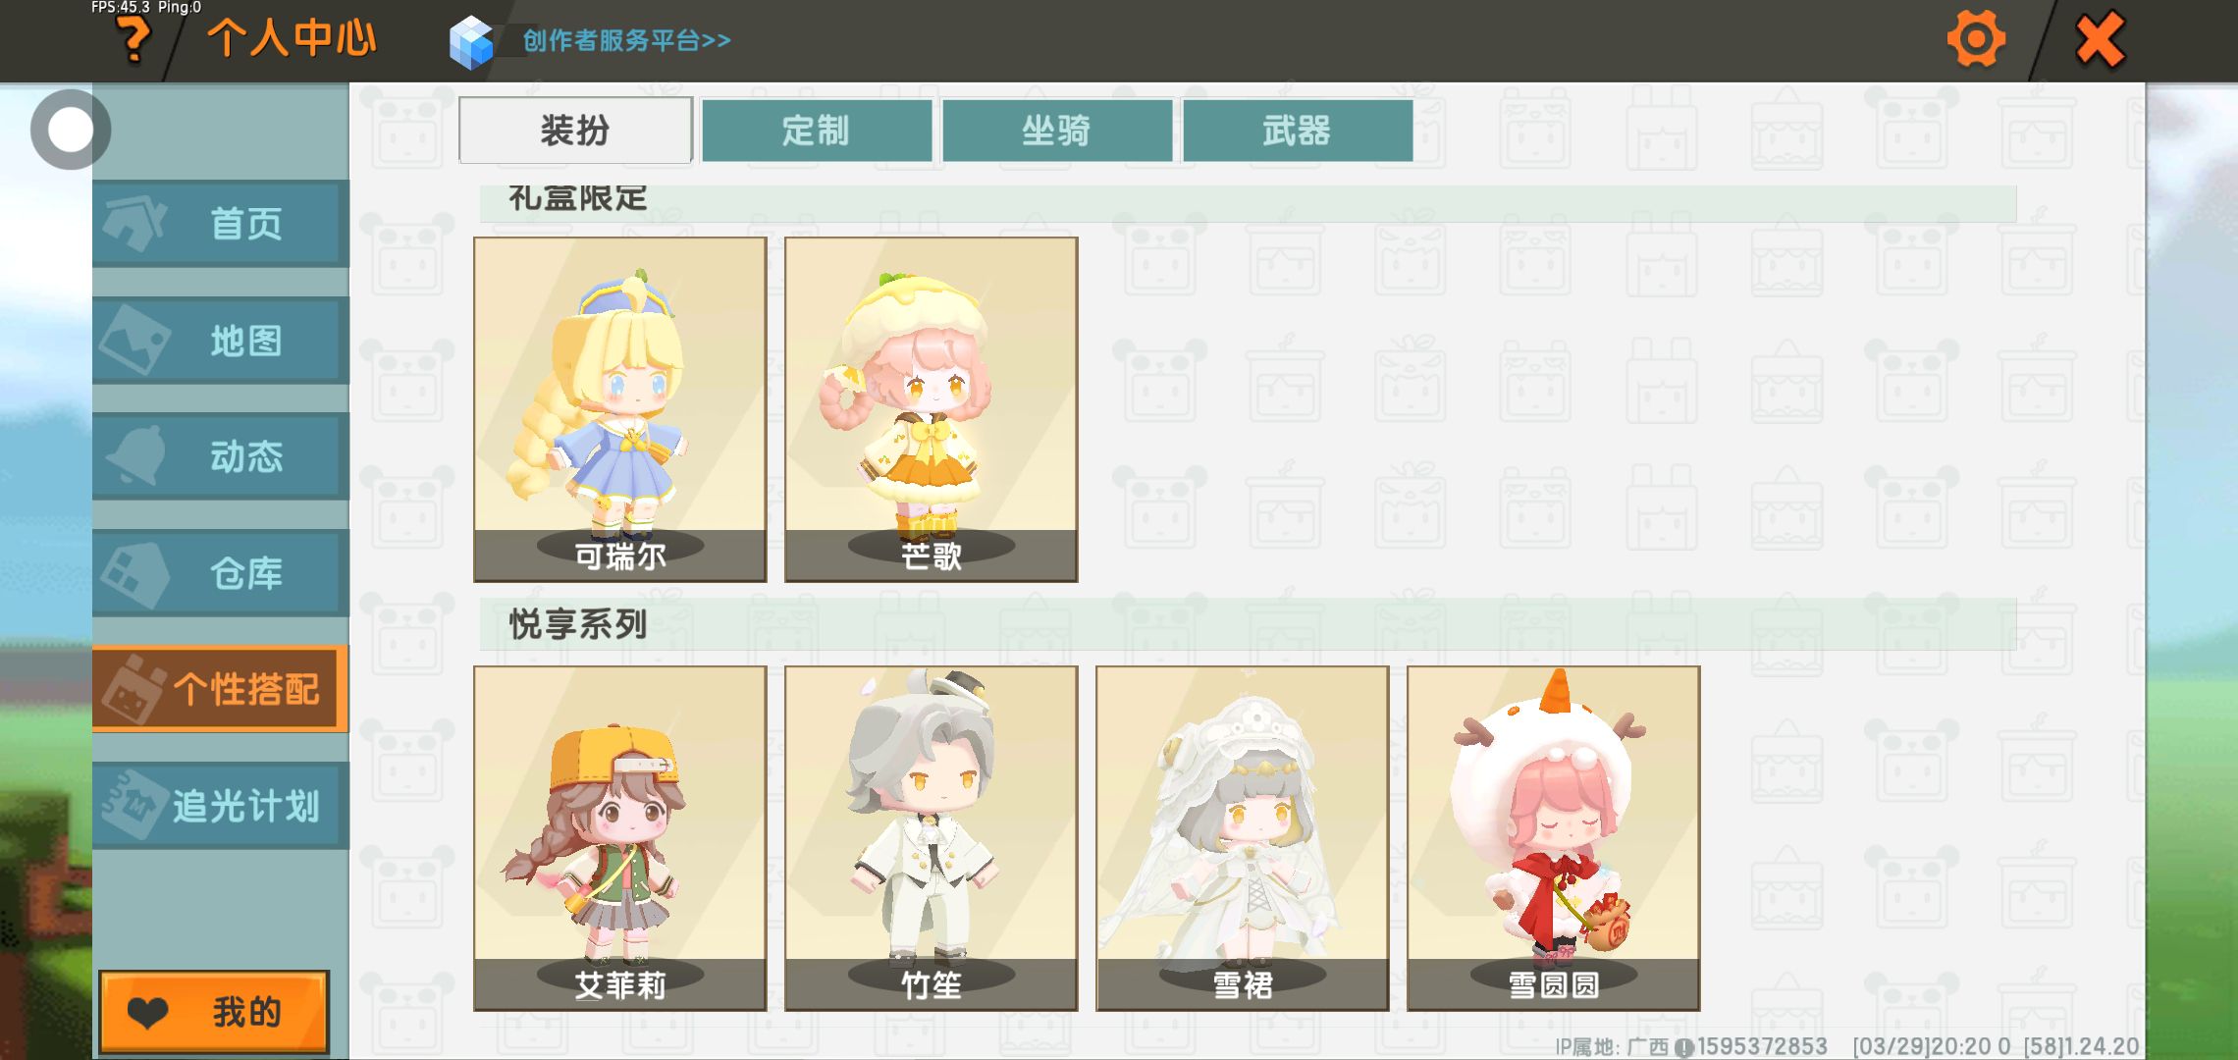The height and width of the screenshot is (1060, 2238).
Task: Select the 芒歌 costume thumbnail
Action: [932, 409]
